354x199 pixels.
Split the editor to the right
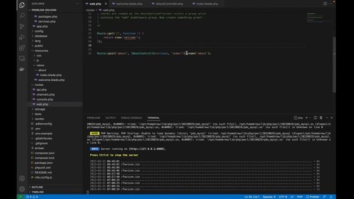(x=325, y=4)
